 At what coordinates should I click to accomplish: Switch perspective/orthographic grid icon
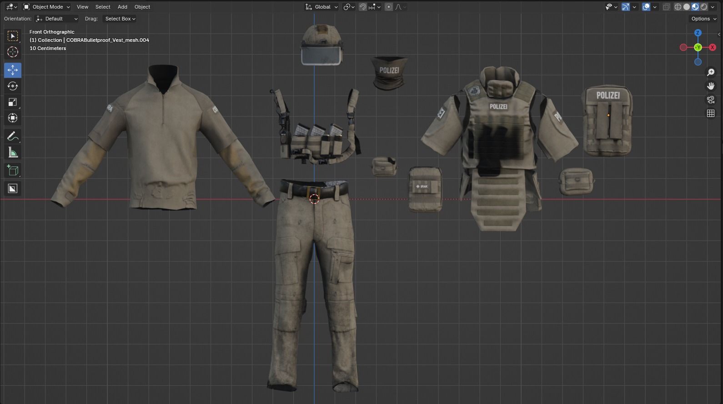[x=711, y=113]
